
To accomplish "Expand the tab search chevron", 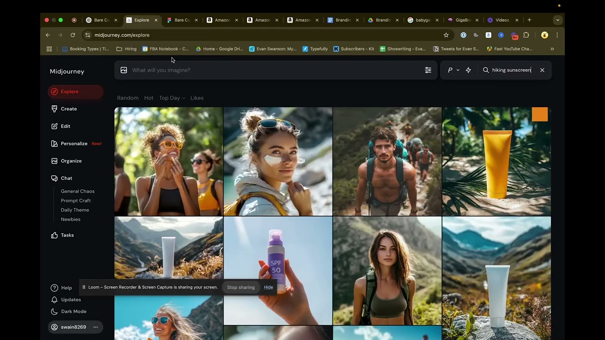I will click(x=558, y=20).
